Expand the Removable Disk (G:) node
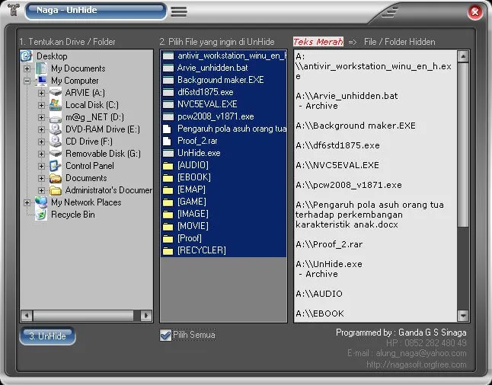This screenshot has width=492, height=385. tap(41, 154)
